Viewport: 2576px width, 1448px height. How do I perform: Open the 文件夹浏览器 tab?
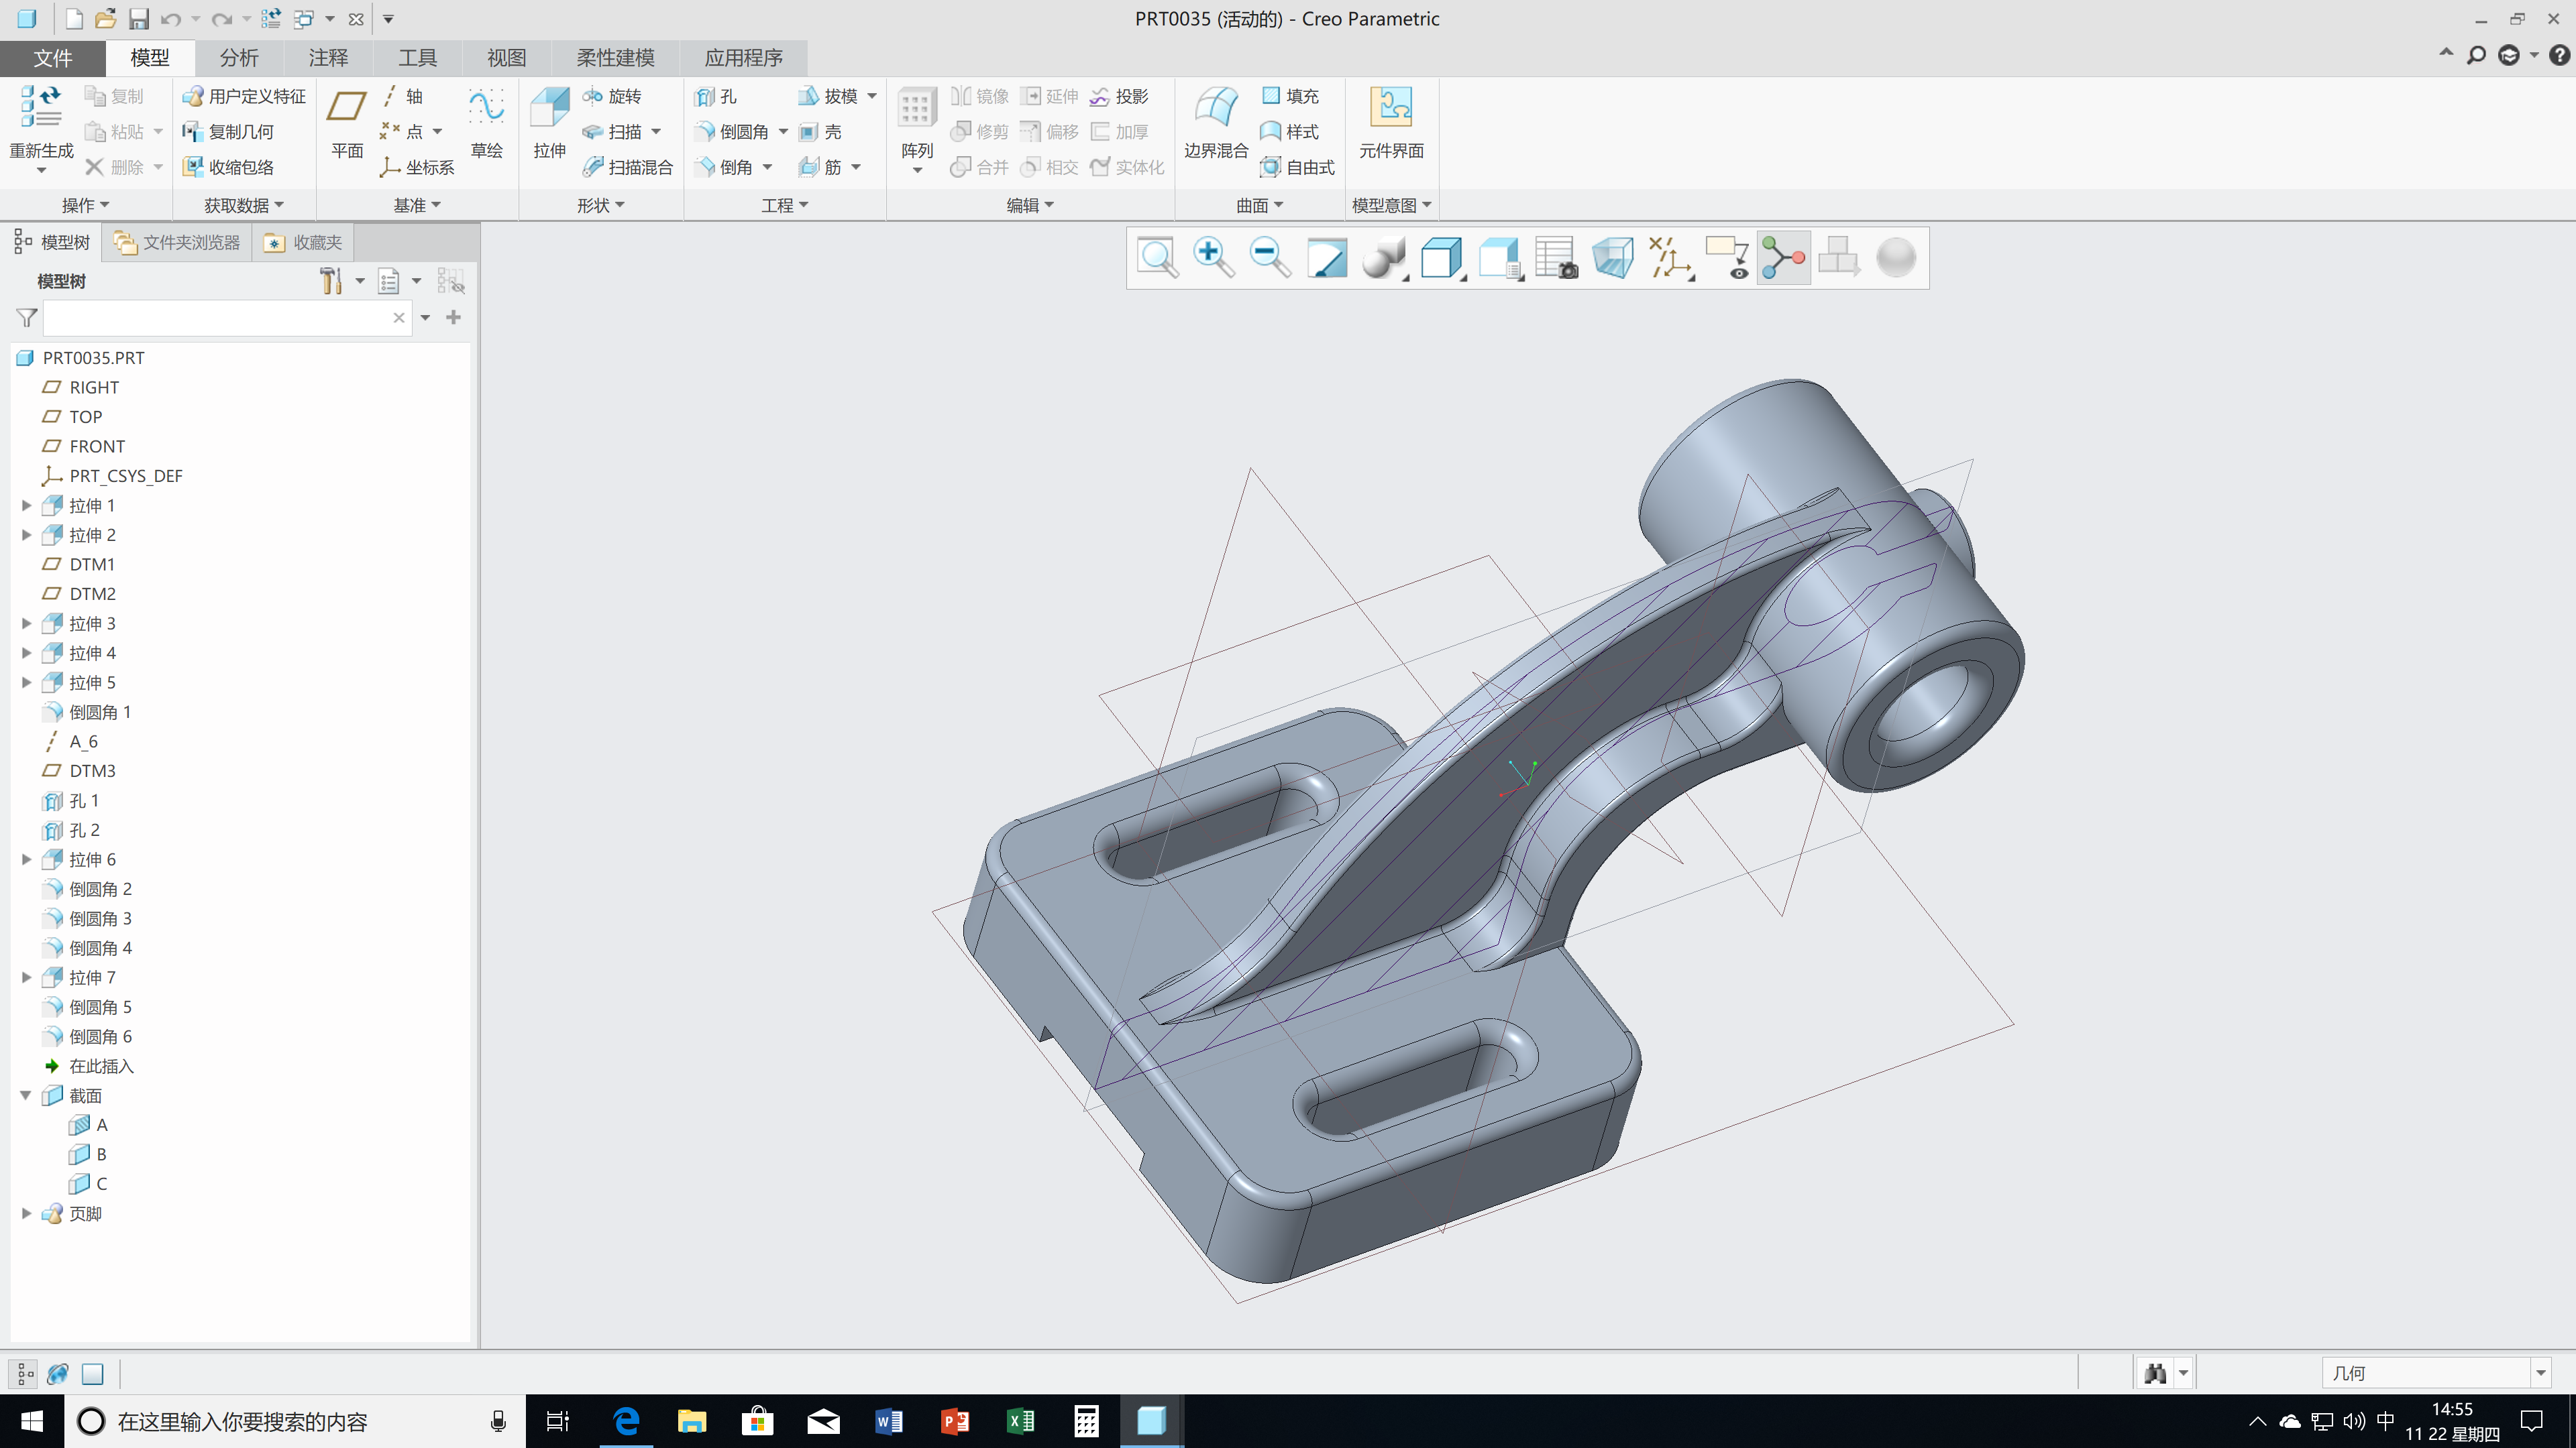coord(177,243)
